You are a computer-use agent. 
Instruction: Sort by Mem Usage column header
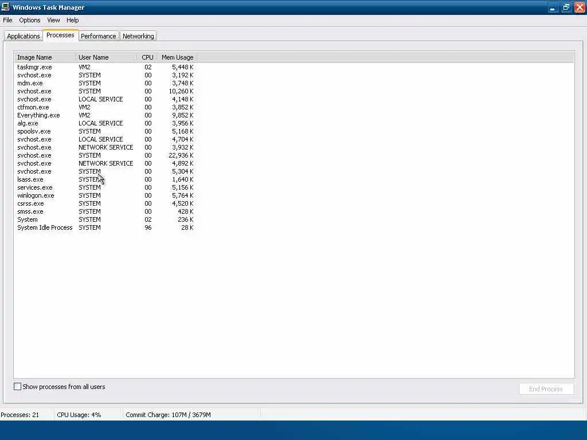coord(177,57)
